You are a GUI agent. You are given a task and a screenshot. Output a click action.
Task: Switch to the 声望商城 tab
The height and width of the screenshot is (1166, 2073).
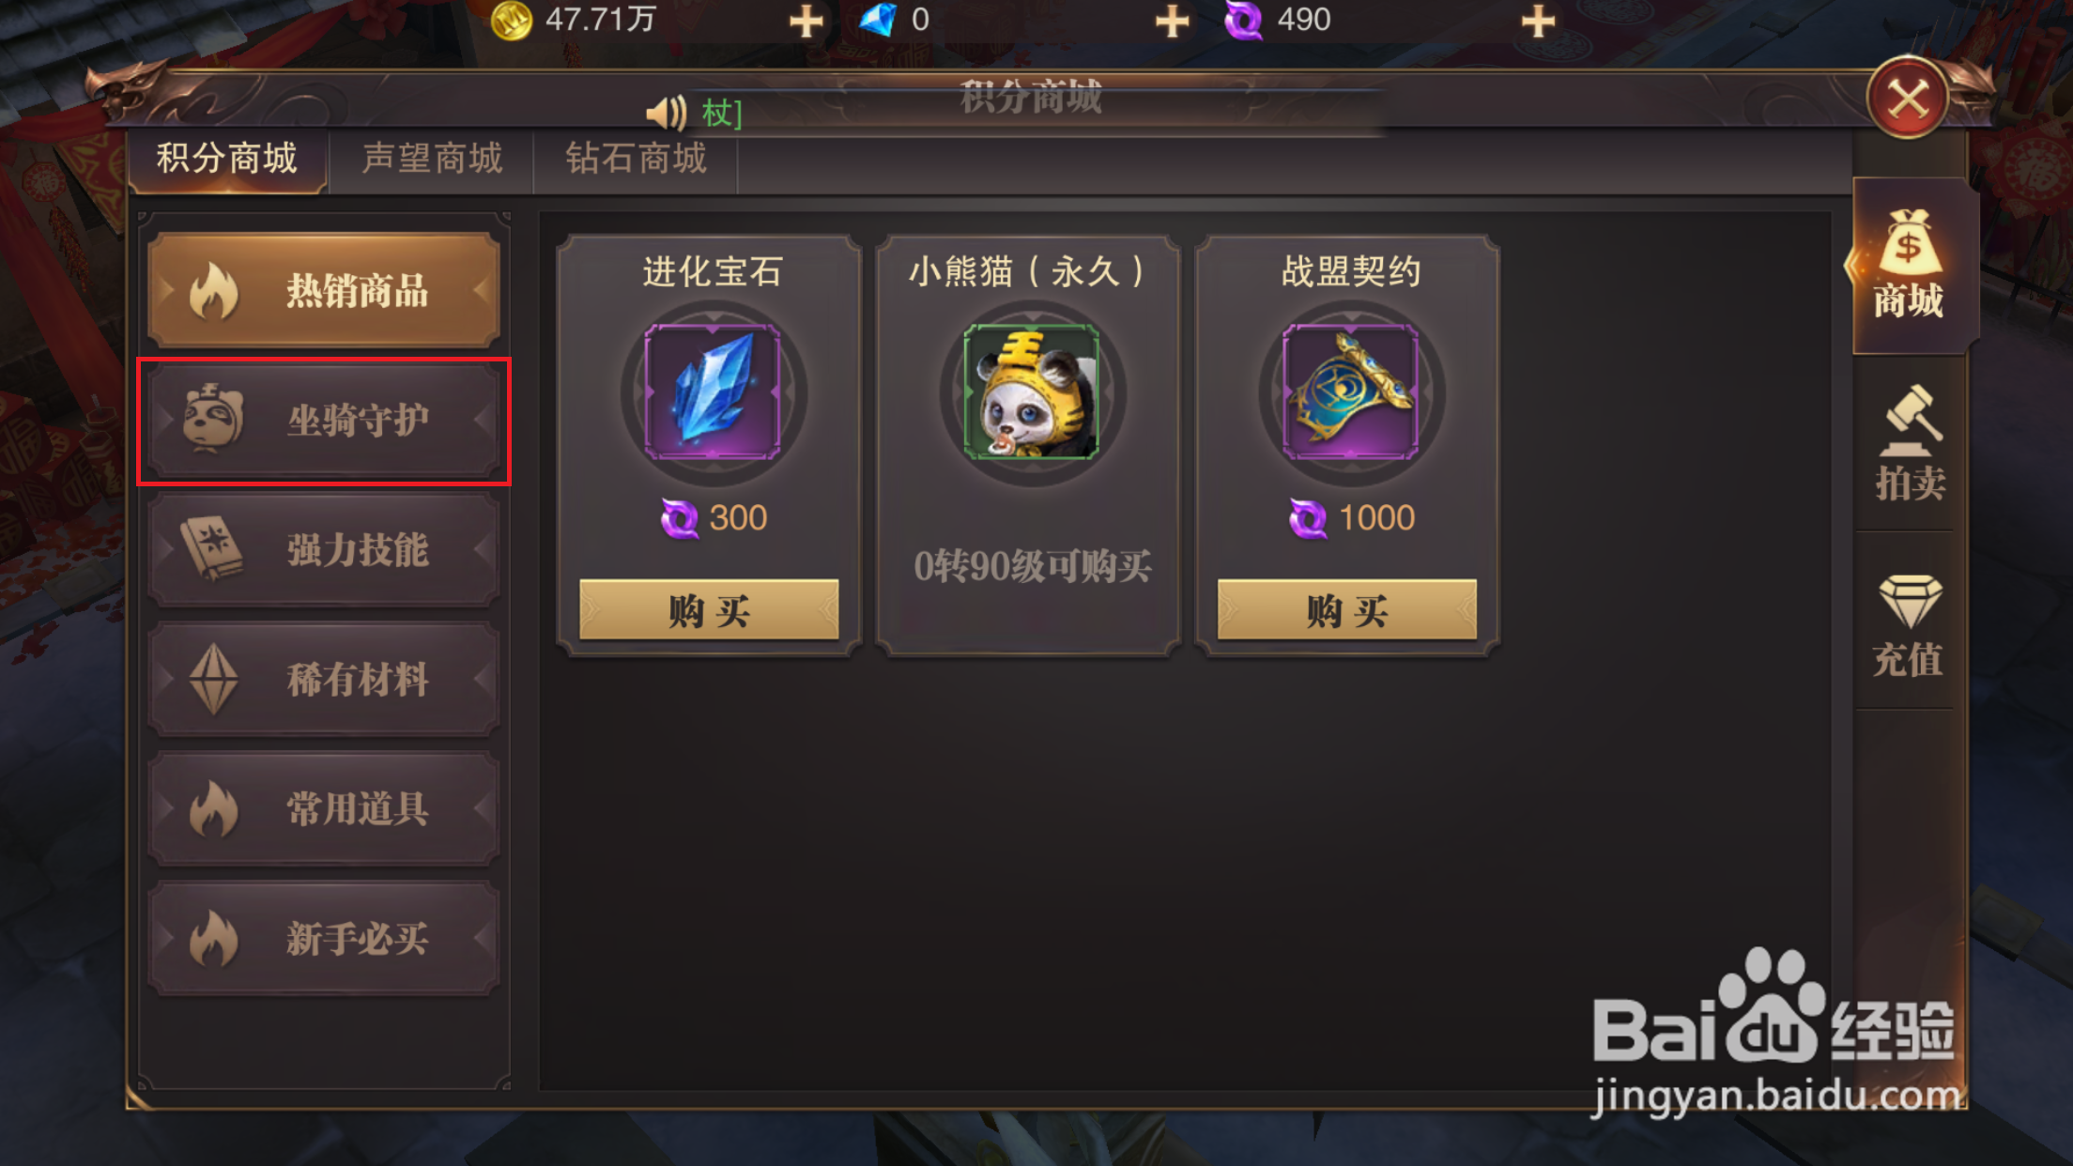pos(433,159)
